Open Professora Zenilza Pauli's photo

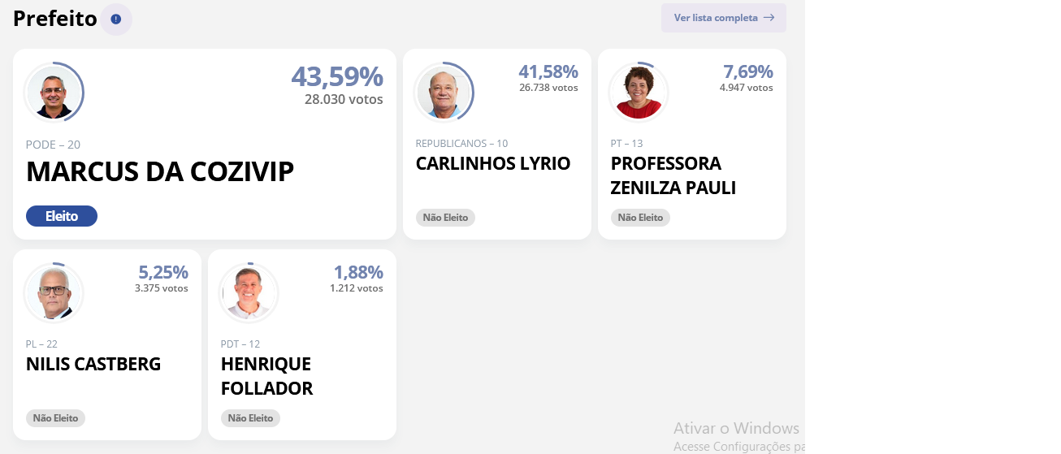pos(639,93)
